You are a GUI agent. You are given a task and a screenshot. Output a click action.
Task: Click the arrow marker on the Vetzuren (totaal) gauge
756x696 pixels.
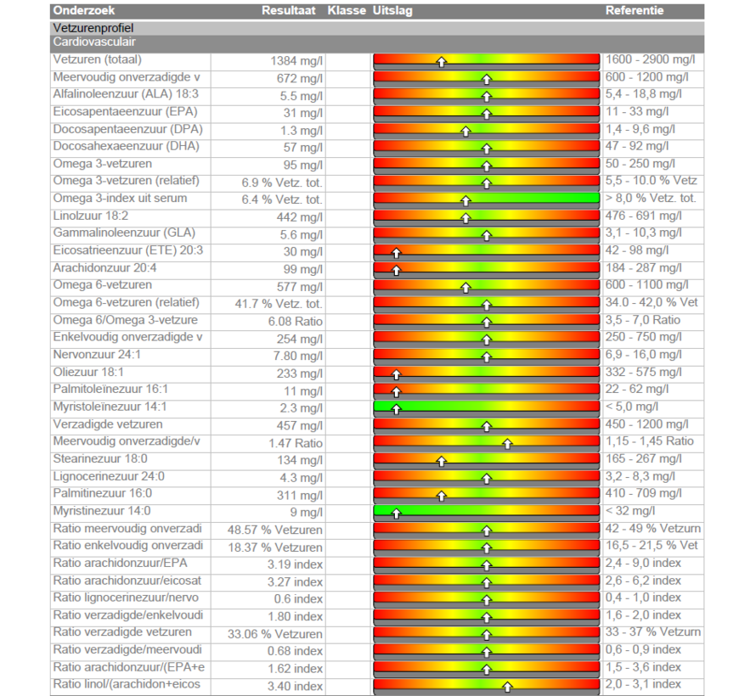(442, 61)
